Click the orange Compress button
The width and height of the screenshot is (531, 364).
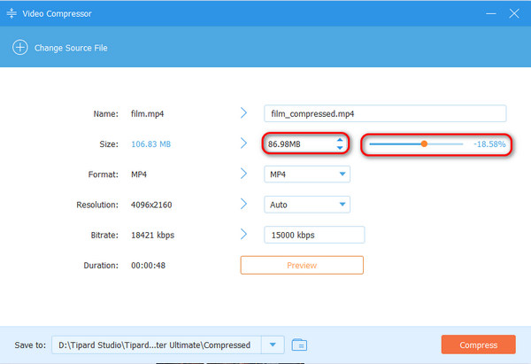click(479, 345)
